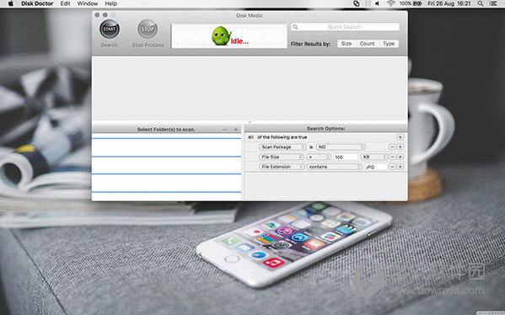Remove a folder with the minus icon

click(225, 130)
